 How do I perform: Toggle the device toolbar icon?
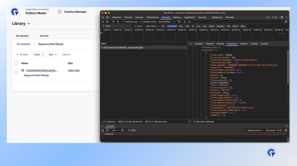point(107,17)
